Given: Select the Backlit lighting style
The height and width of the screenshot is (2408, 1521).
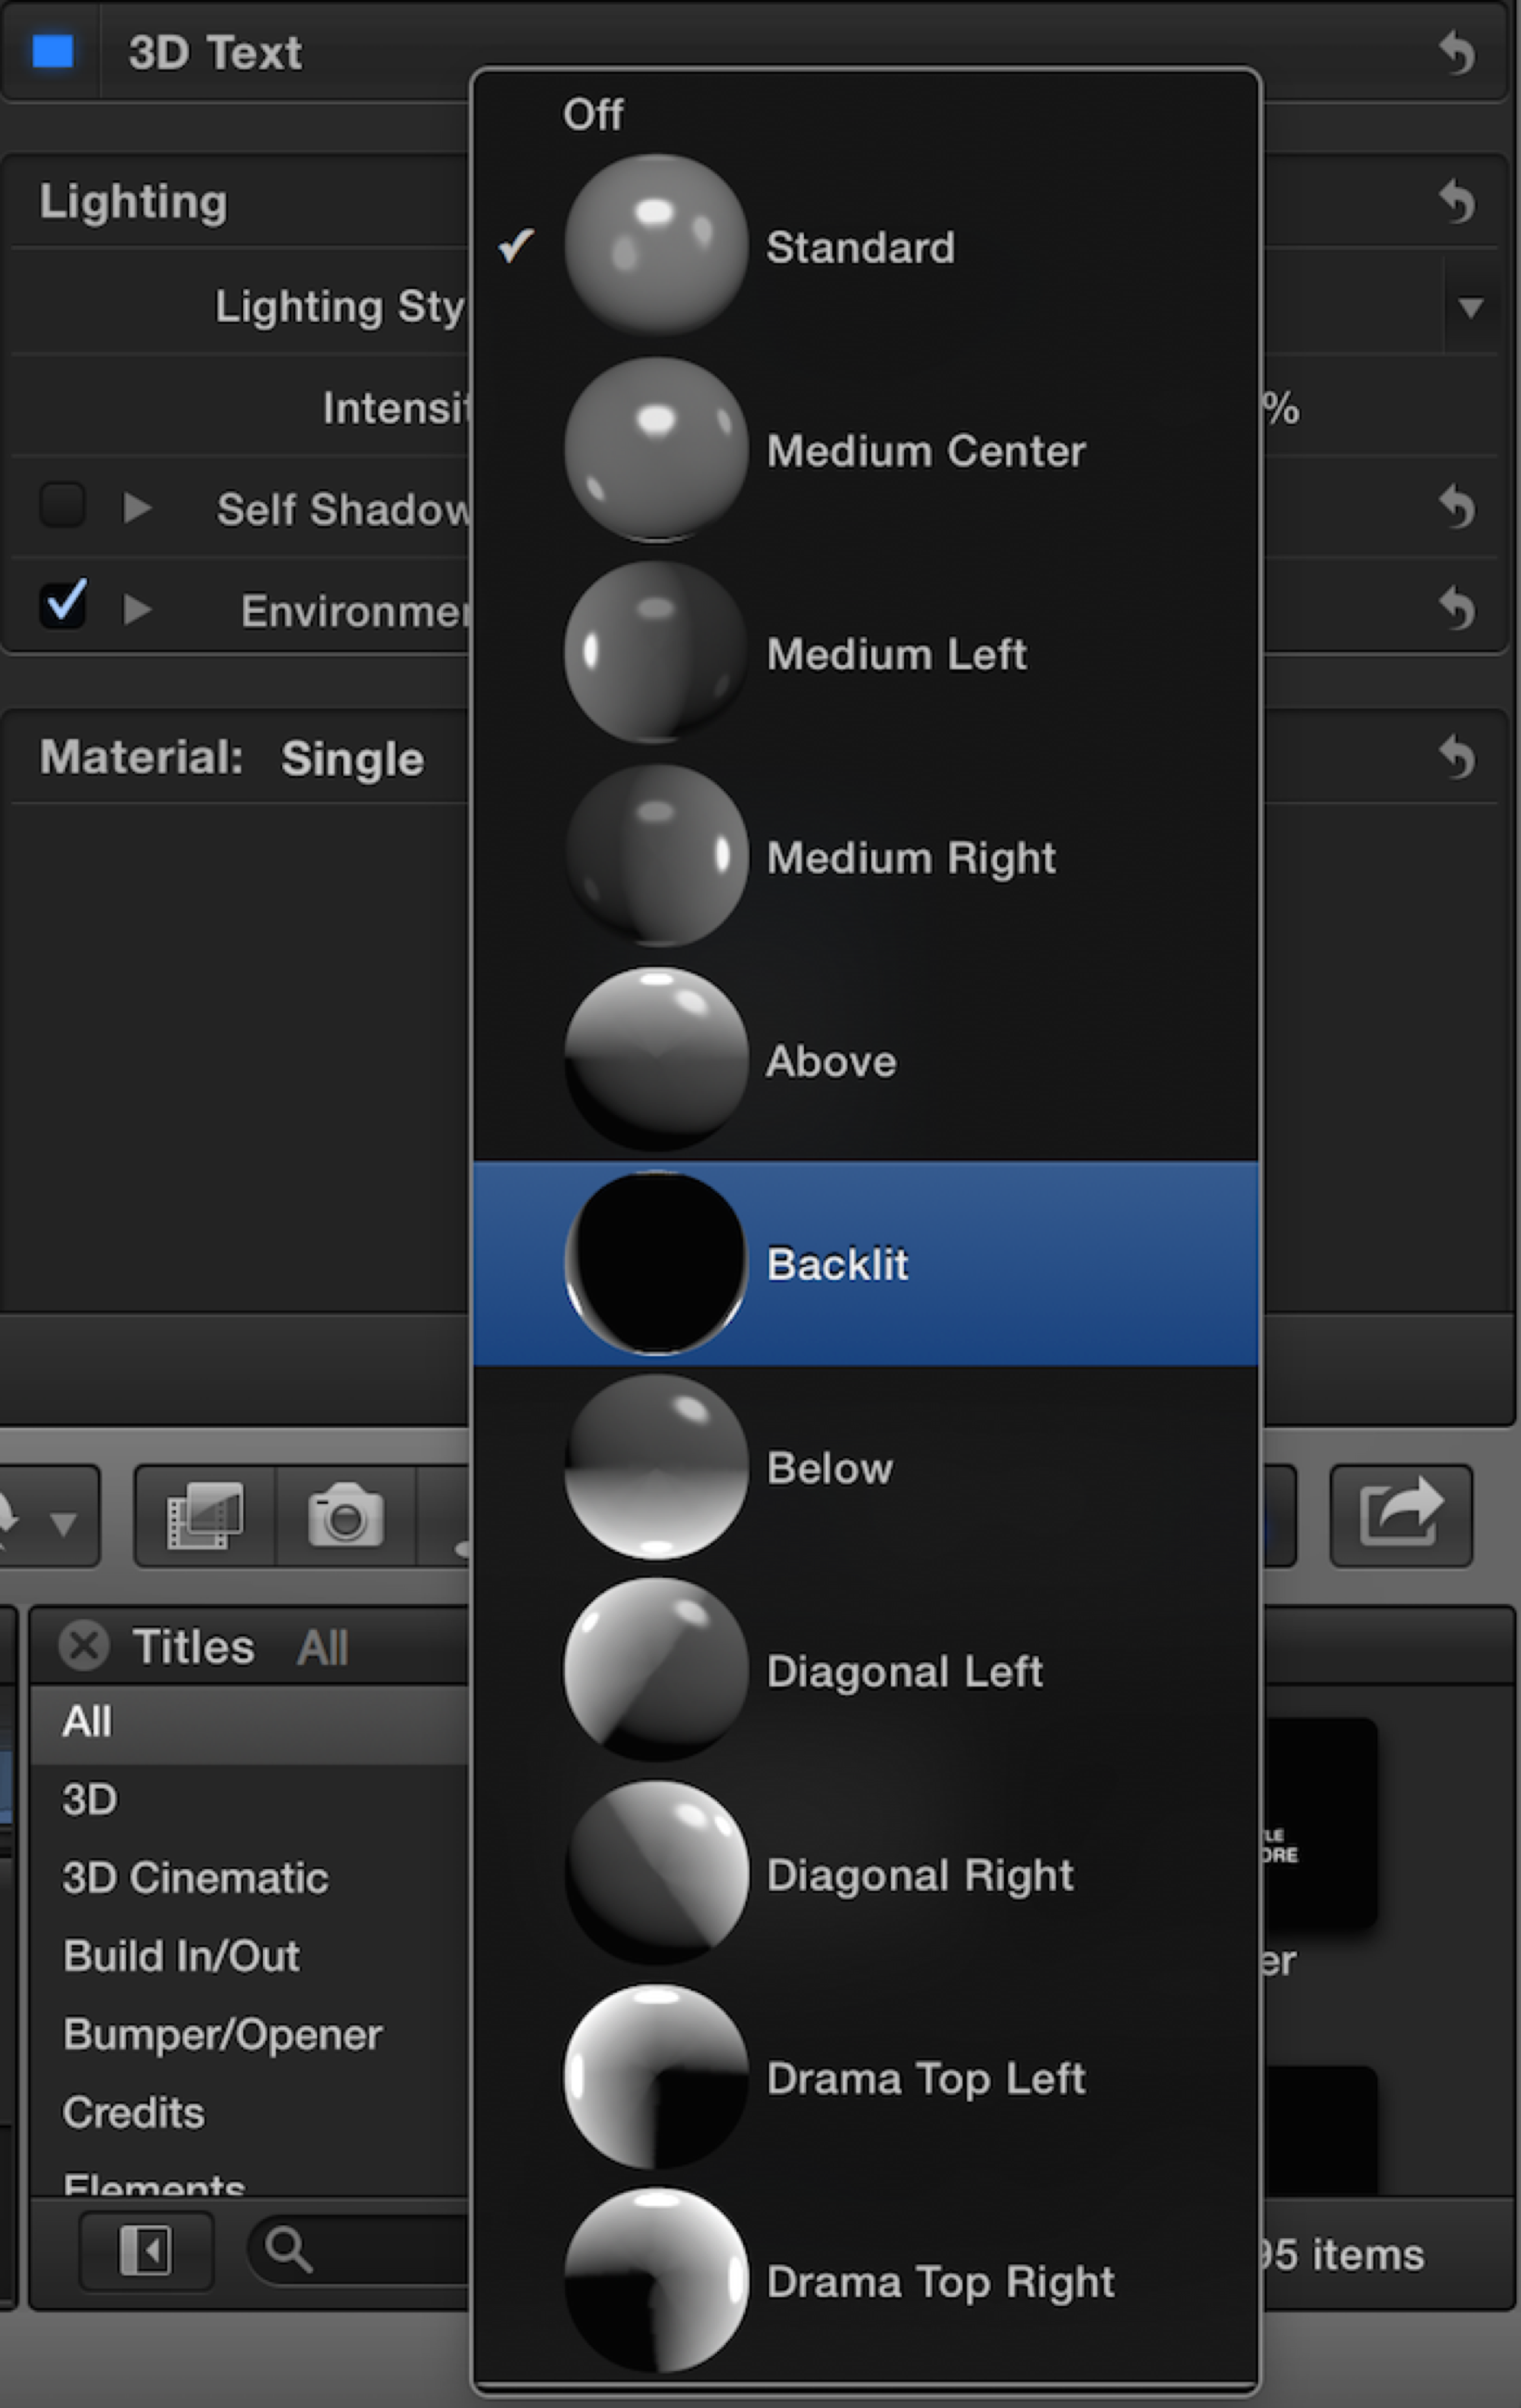Looking at the screenshot, I should [x=837, y=1264].
